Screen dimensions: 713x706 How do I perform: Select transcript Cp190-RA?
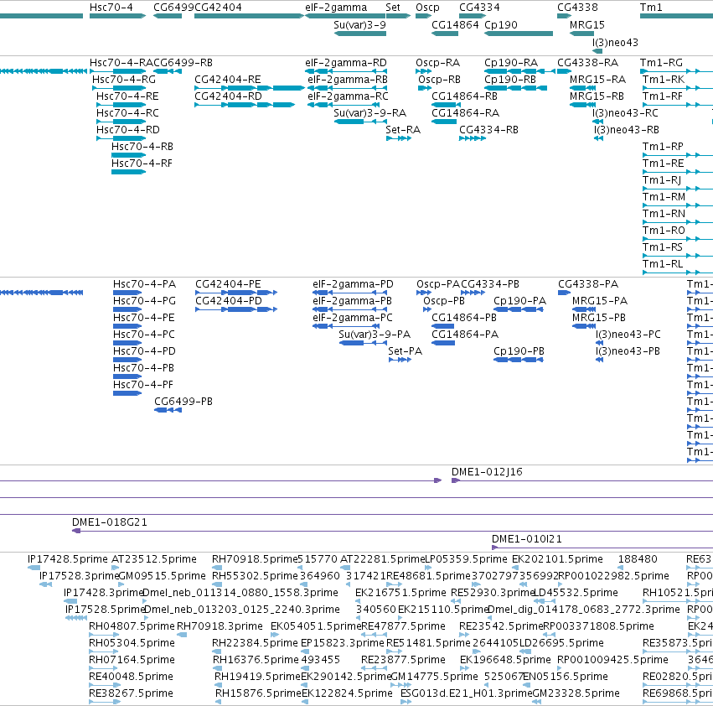(511, 63)
